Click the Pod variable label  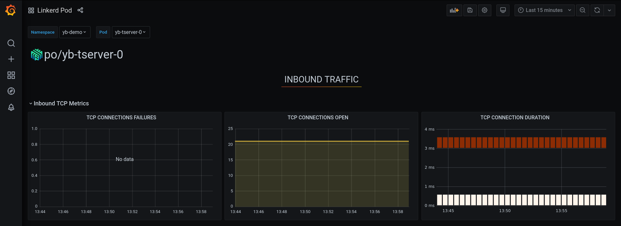(x=103, y=32)
